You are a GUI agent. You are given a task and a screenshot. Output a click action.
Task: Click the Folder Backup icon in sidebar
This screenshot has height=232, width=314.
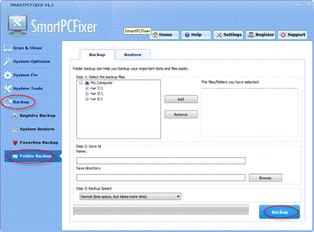pos(15,156)
